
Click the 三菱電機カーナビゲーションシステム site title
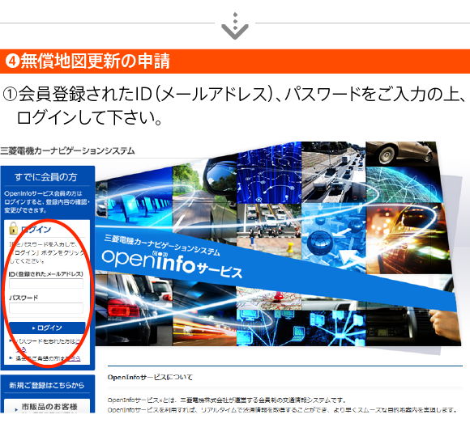pos(67,150)
